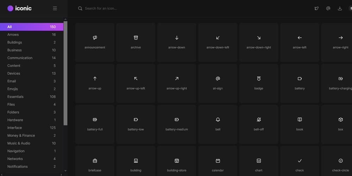Filter by Communication category
Screen dimensions: 352x176
(32, 58)
